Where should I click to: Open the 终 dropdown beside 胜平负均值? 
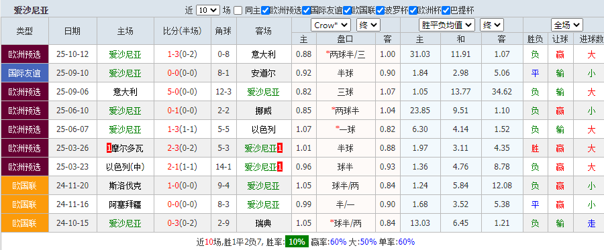(x=492, y=25)
